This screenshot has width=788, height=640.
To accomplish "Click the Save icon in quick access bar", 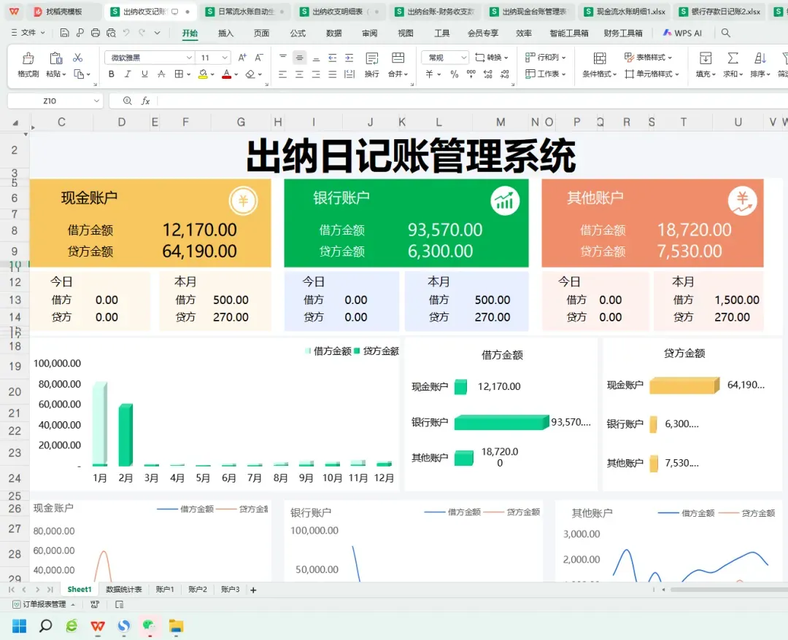I will [x=64, y=33].
